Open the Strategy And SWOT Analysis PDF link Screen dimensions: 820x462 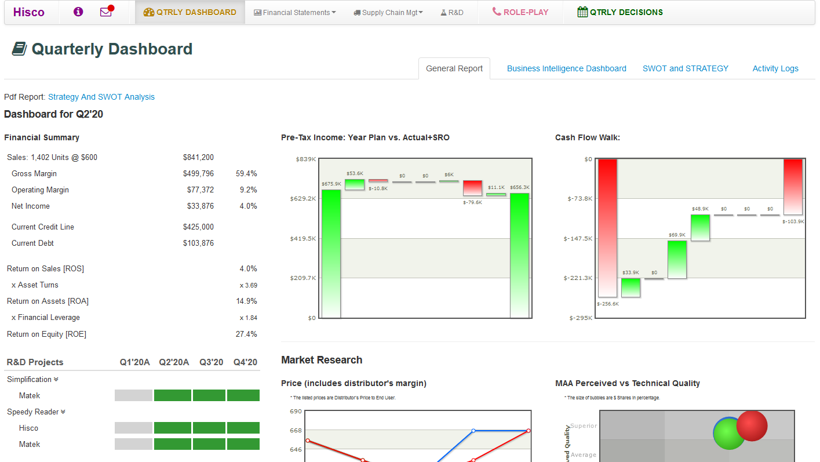tap(101, 97)
